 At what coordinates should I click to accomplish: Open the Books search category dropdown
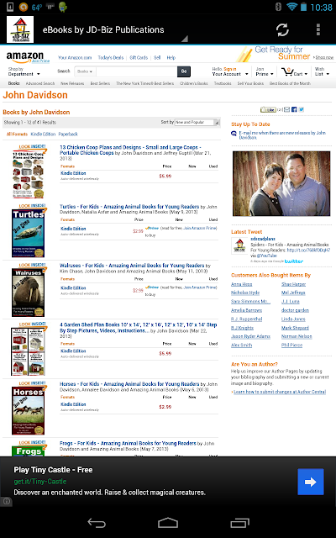85,71
